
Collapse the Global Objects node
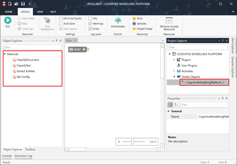coord(174,77)
